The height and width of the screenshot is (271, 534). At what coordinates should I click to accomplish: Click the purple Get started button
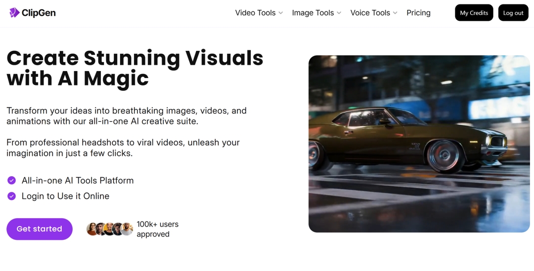[x=40, y=229]
